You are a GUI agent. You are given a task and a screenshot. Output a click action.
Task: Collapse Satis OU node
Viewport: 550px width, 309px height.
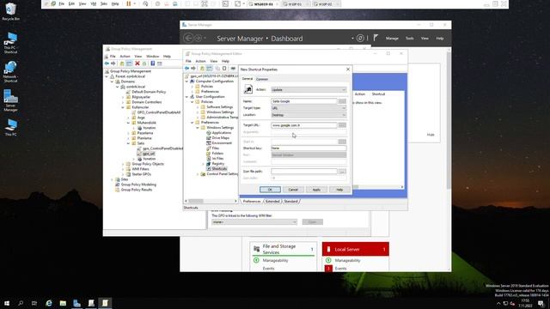128,143
